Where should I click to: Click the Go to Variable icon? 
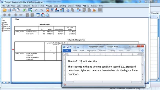tap(57, 10)
